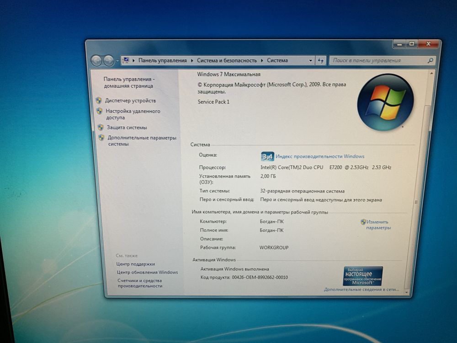The height and width of the screenshot is (343, 457).
Task: Click the WORKGROUP value
Action: (274, 247)
